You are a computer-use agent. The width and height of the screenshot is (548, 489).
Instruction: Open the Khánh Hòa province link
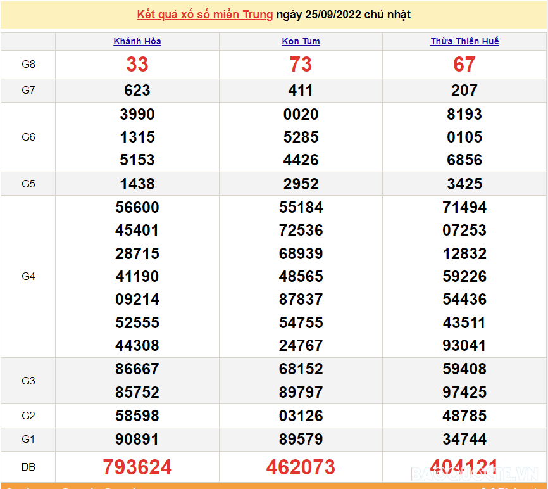point(137,41)
